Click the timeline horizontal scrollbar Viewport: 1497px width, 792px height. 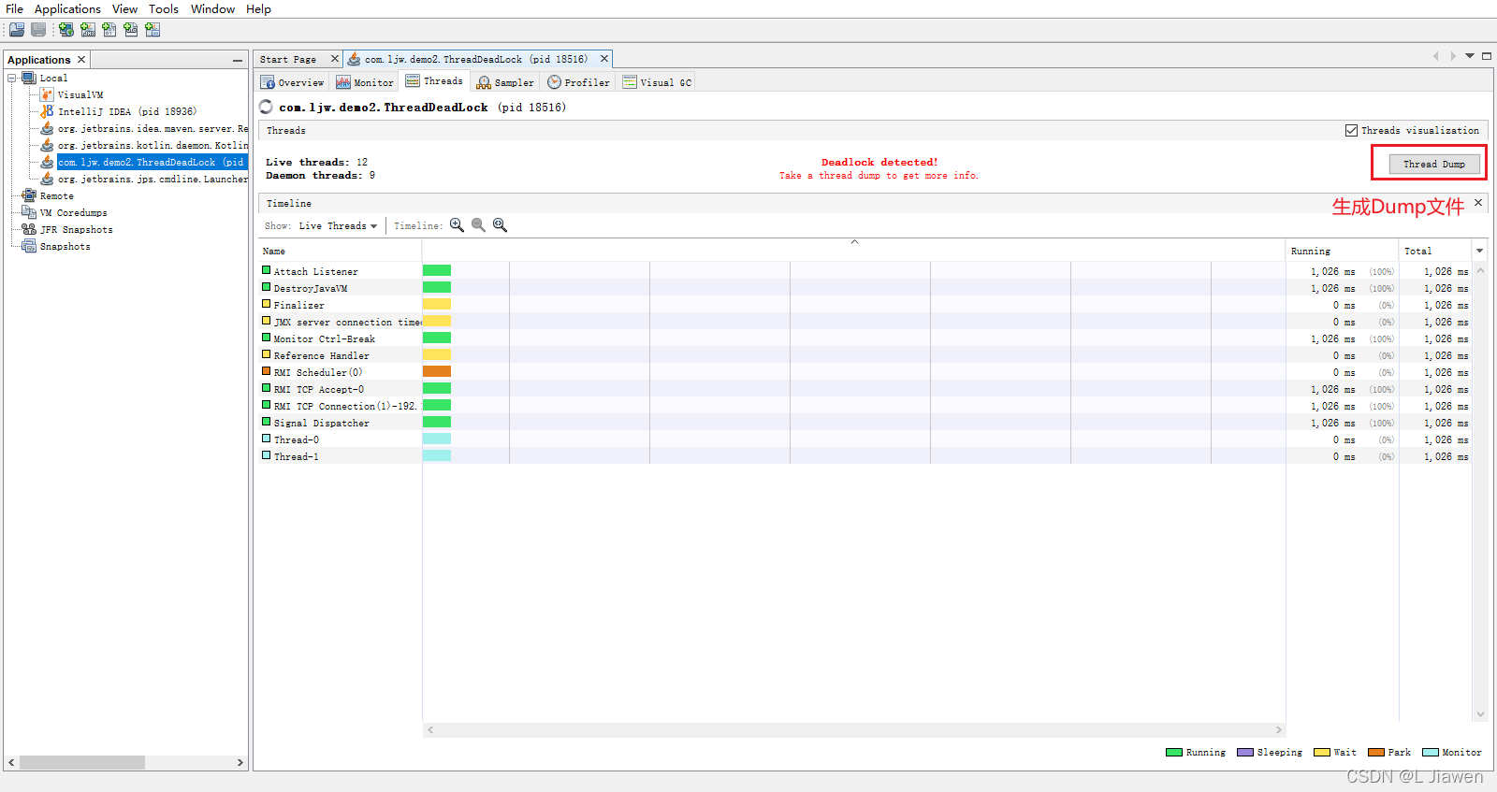point(854,729)
